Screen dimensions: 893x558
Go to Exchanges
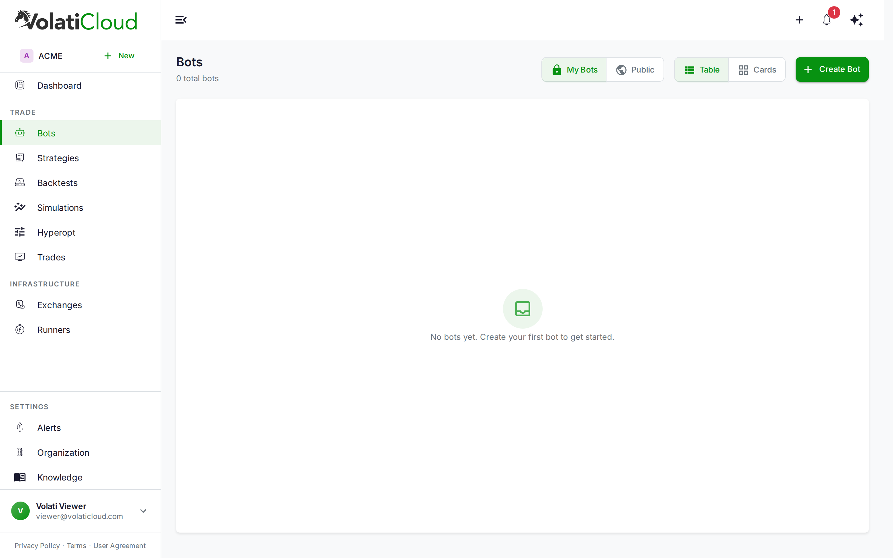coord(80,305)
